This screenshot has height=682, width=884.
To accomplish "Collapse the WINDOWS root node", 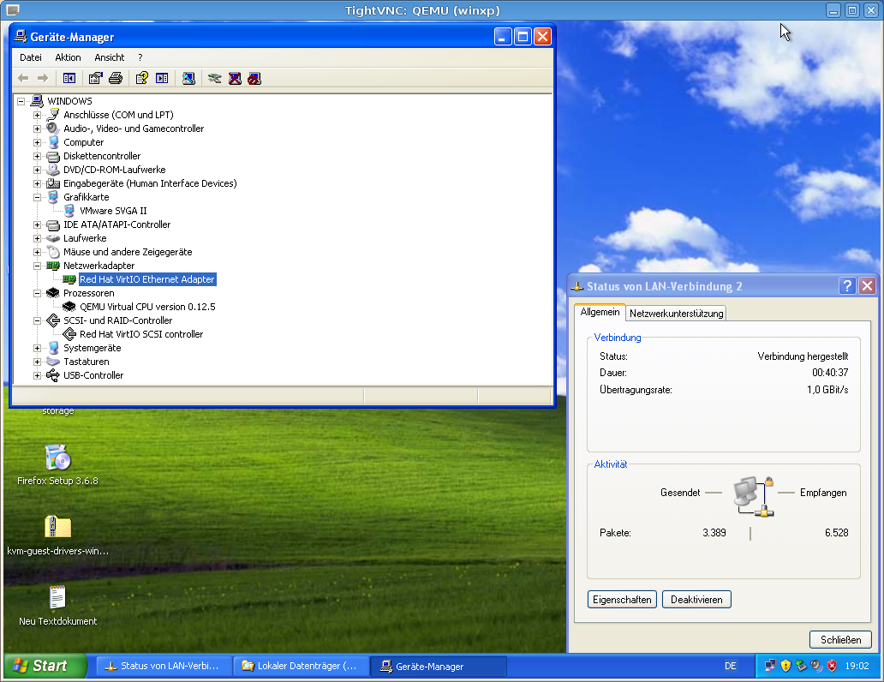I will [x=21, y=102].
